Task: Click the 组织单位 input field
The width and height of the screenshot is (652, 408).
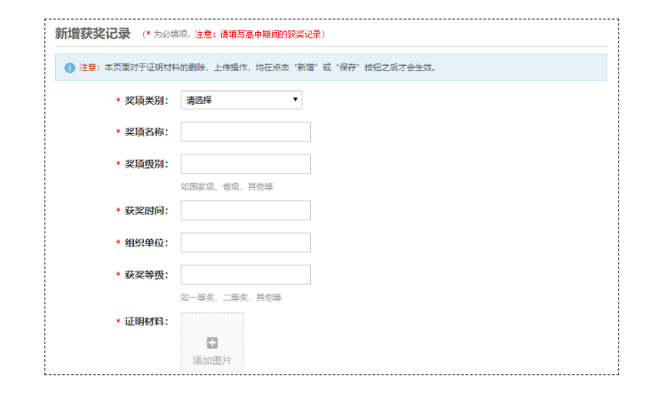Action: 245,242
